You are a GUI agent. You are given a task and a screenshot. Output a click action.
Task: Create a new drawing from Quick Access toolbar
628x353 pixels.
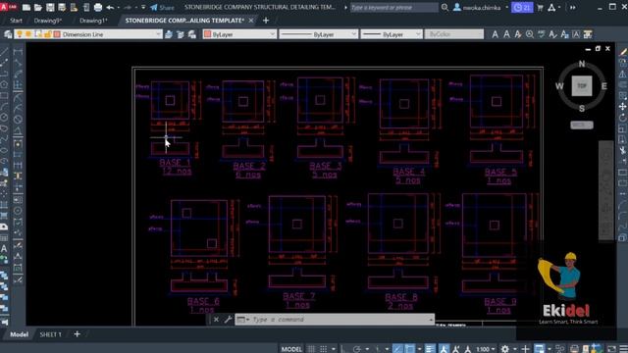coord(26,7)
